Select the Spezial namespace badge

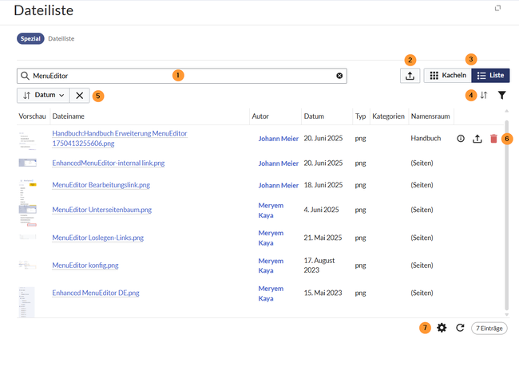point(30,38)
